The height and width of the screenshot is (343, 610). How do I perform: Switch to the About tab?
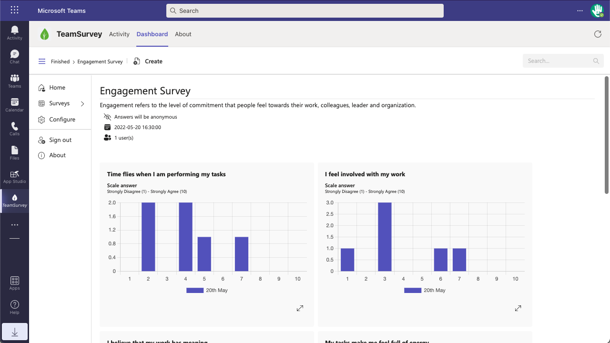tap(183, 34)
